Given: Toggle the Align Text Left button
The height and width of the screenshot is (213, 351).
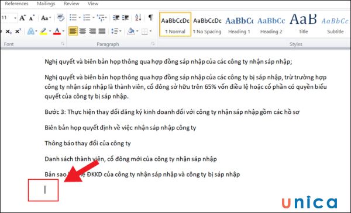Looking at the screenshot, I should (x=73, y=31).
